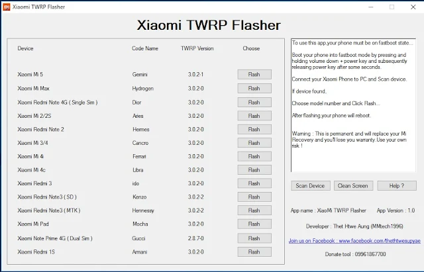Select the Xiaomi Mi 2/2S label
The image size is (424, 272).
tap(34, 116)
